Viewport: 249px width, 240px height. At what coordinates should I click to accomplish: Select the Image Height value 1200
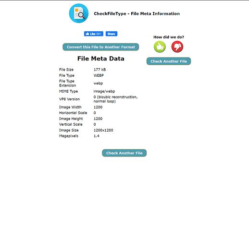[x=98, y=119]
